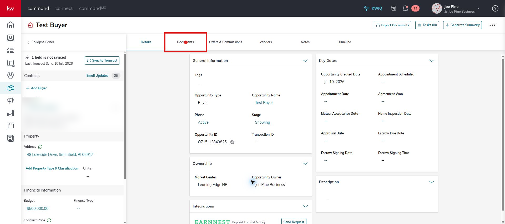Click the Test Buyer opportunity type icon
This screenshot has width=505, height=224.
31,25
